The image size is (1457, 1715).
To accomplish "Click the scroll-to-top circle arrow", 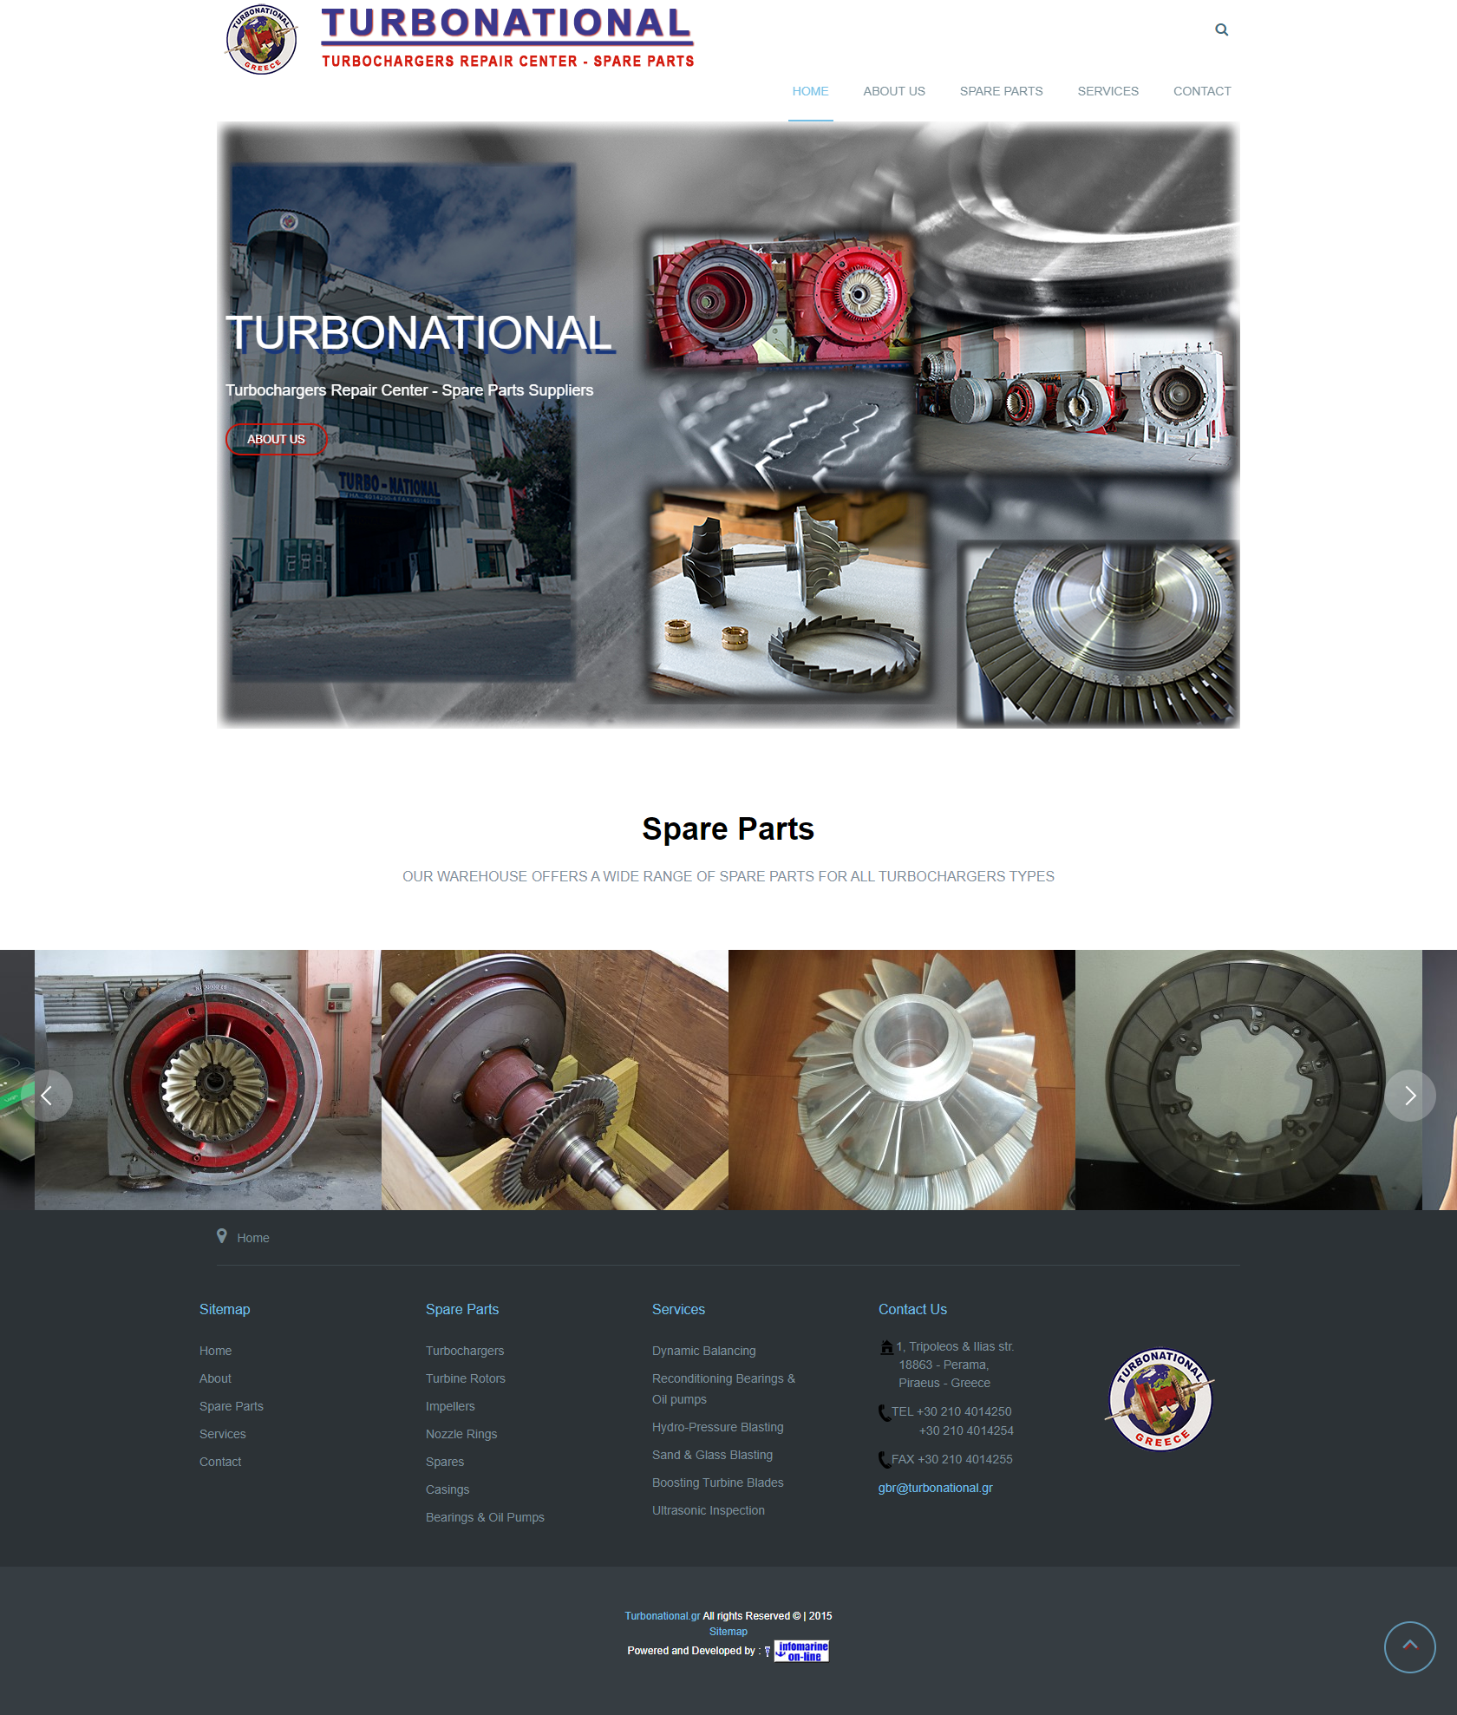I will point(1409,1646).
